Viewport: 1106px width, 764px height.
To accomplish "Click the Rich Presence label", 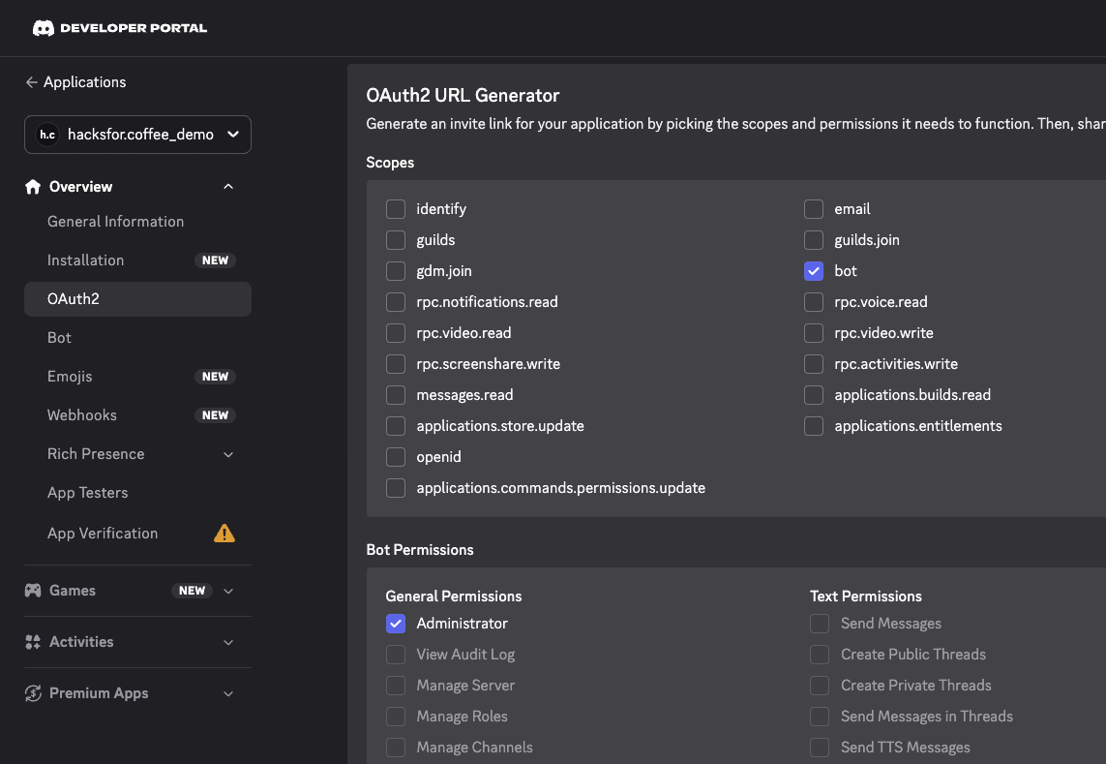I will point(96,454).
